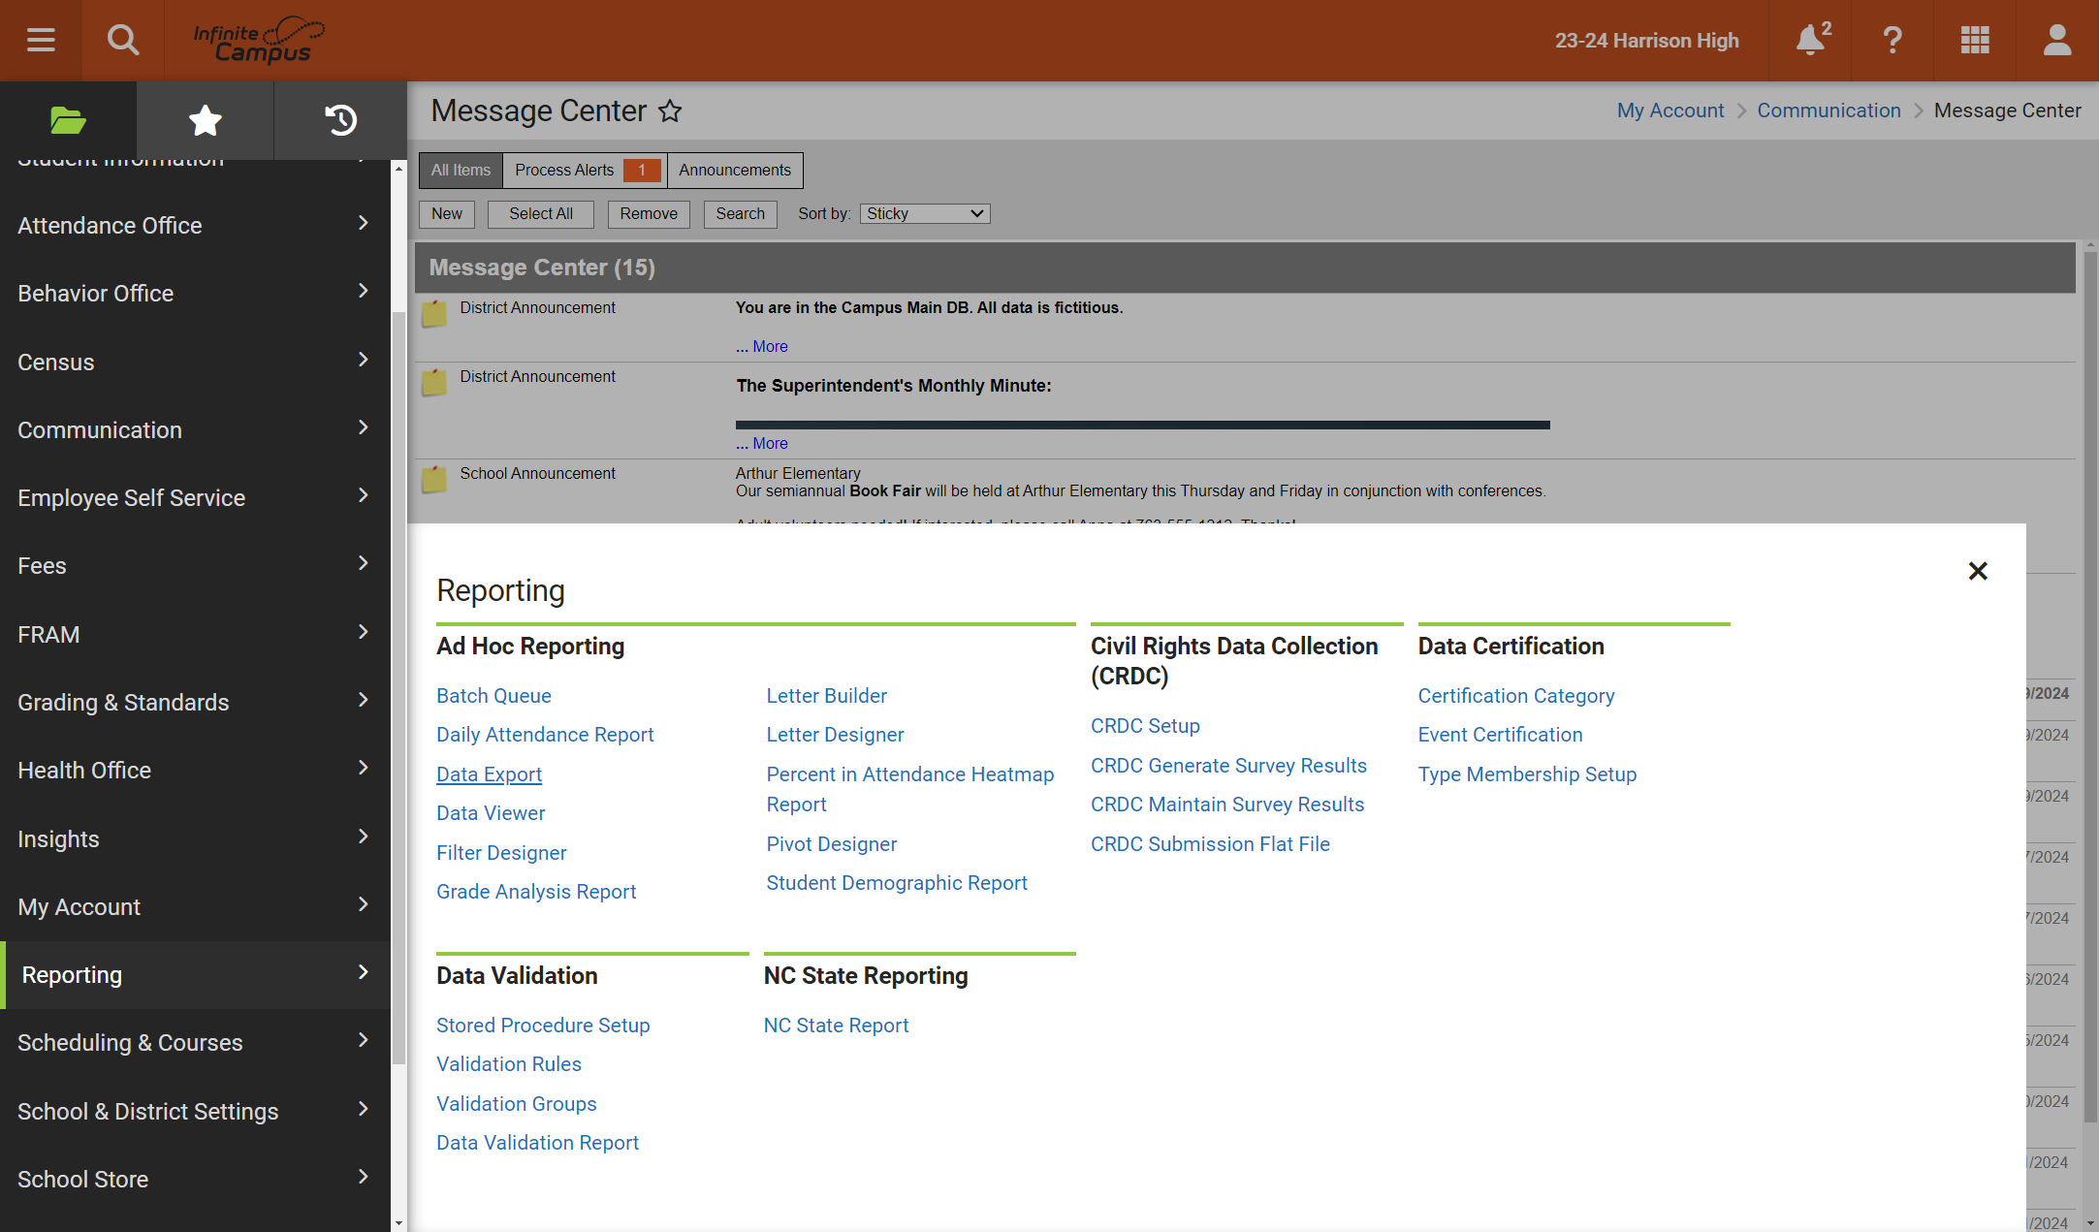This screenshot has height=1232, width=2099.
Task: Open School Announcement sticky note icon
Action: pyautogui.click(x=434, y=480)
